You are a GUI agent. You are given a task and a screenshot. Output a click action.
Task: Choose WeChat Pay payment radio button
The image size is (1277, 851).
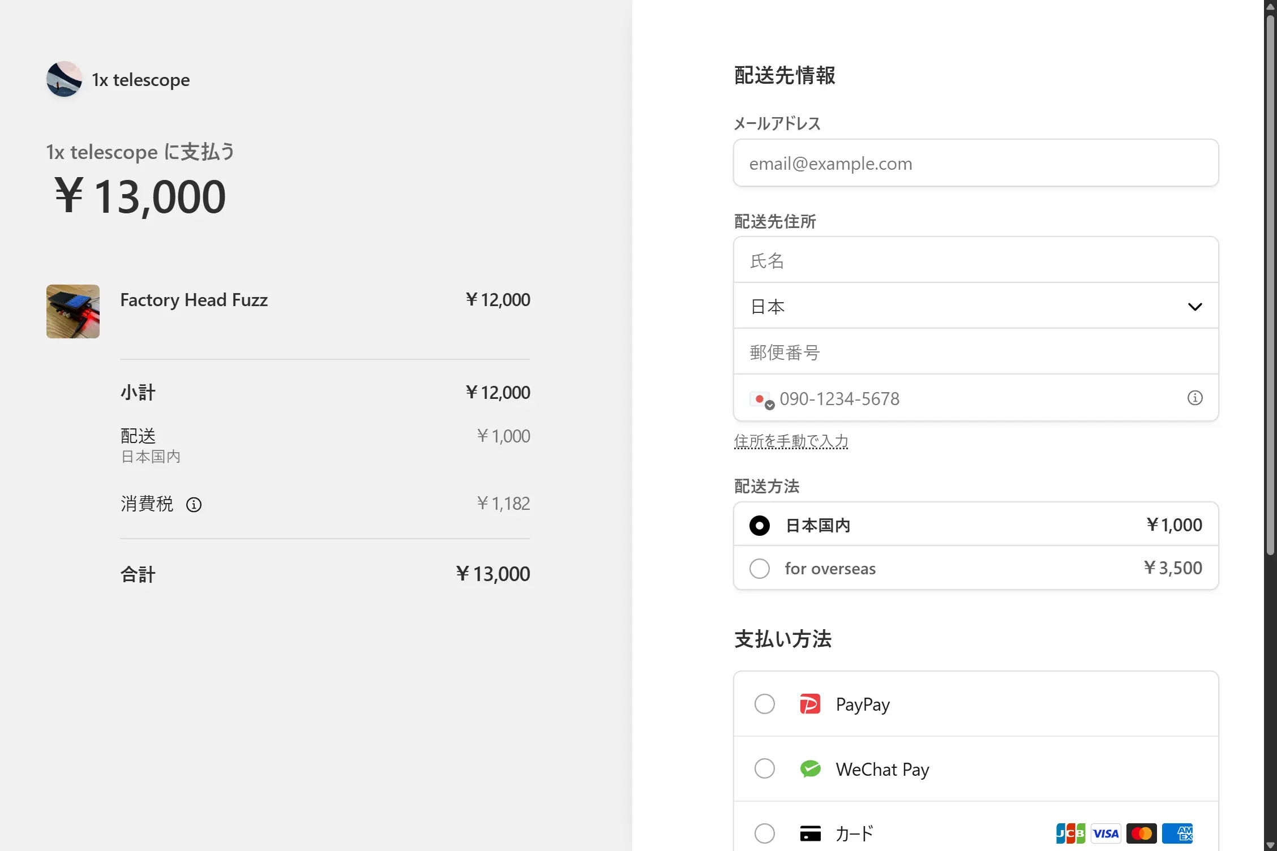[765, 768]
